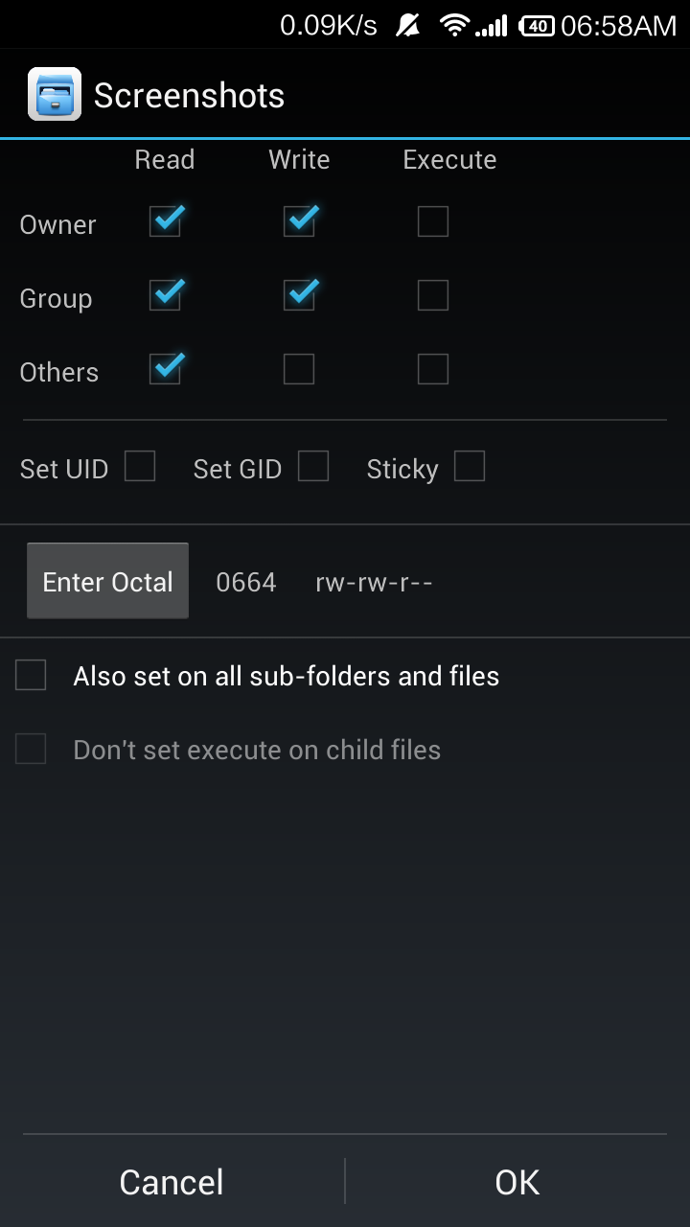Image resolution: width=690 pixels, height=1227 pixels.
Task: Uncheck Others Read permission
Action: (166, 369)
